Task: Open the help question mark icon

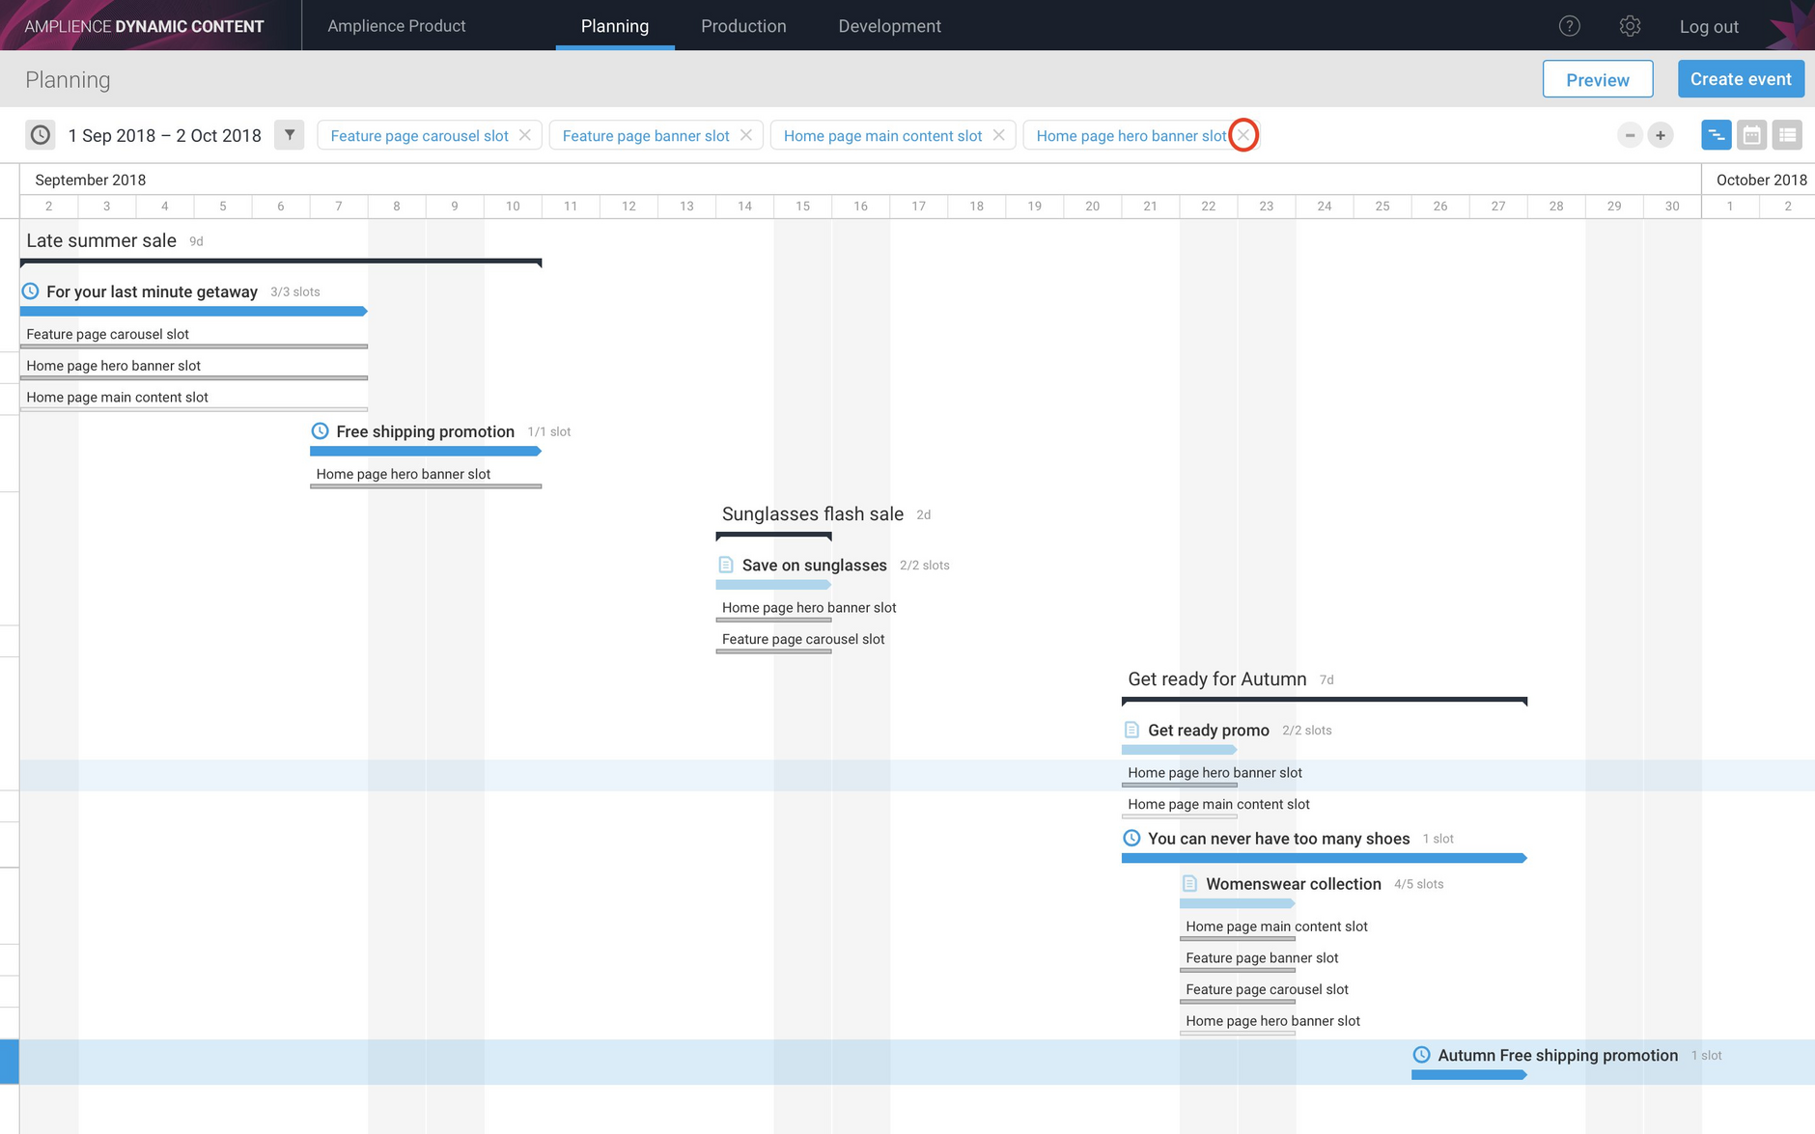Action: [1570, 26]
